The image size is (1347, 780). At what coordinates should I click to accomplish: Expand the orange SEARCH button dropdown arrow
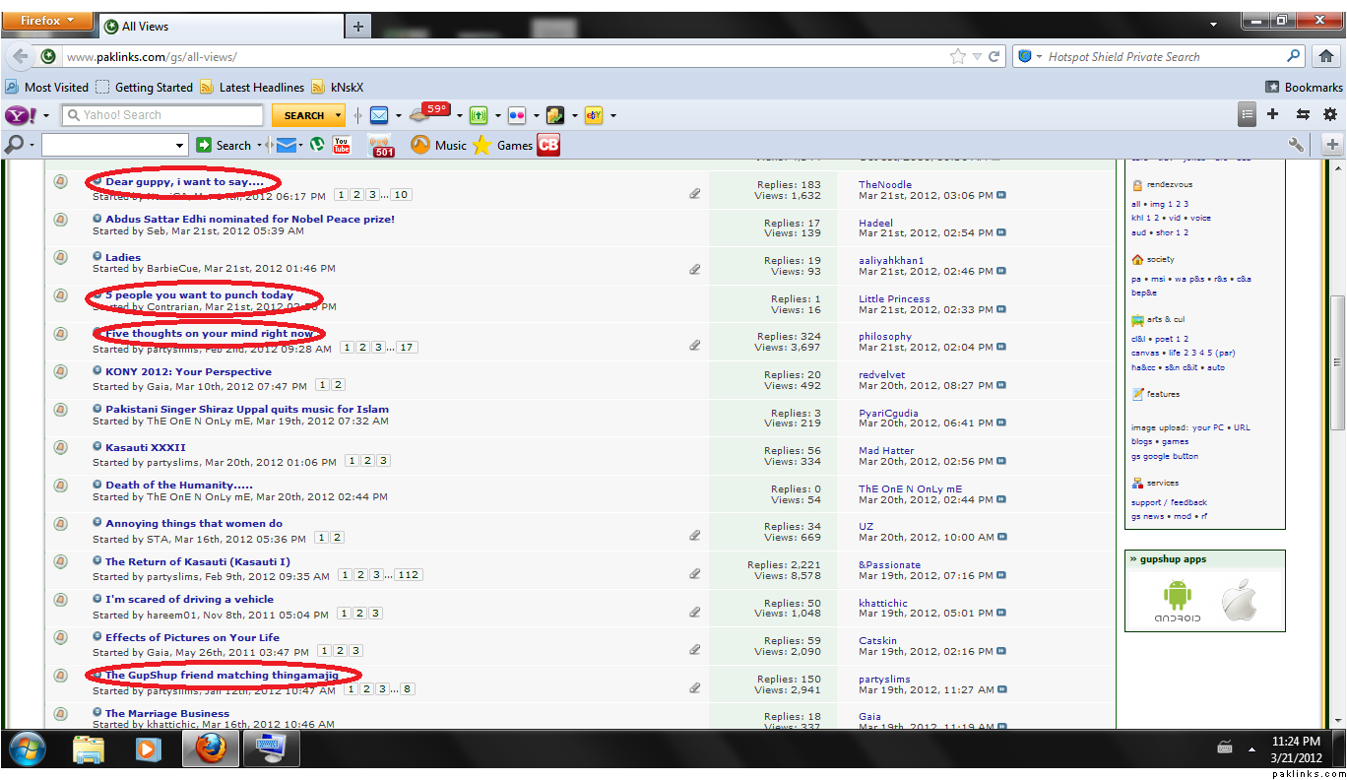[x=339, y=115]
